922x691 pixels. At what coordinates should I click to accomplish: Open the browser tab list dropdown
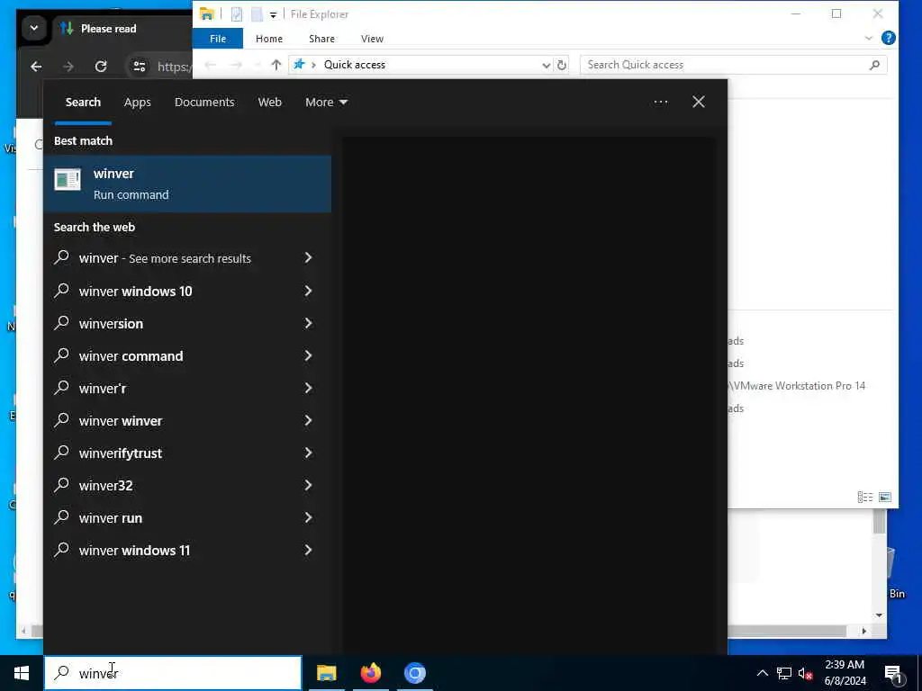(x=34, y=28)
